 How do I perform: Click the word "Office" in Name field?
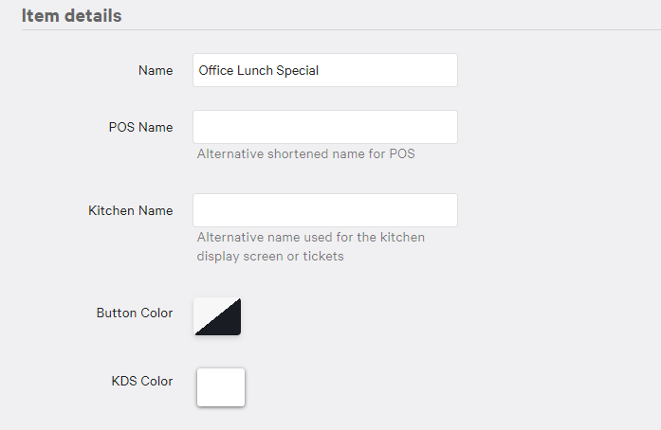(x=216, y=70)
